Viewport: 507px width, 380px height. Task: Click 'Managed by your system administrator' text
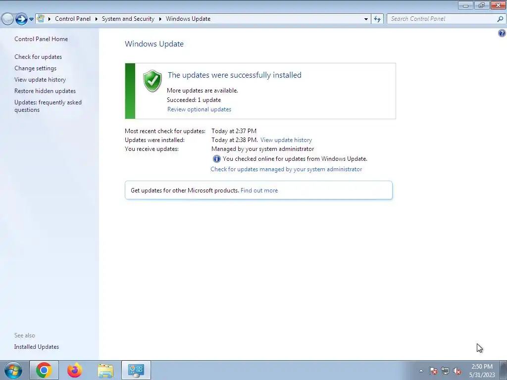coord(262,149)
